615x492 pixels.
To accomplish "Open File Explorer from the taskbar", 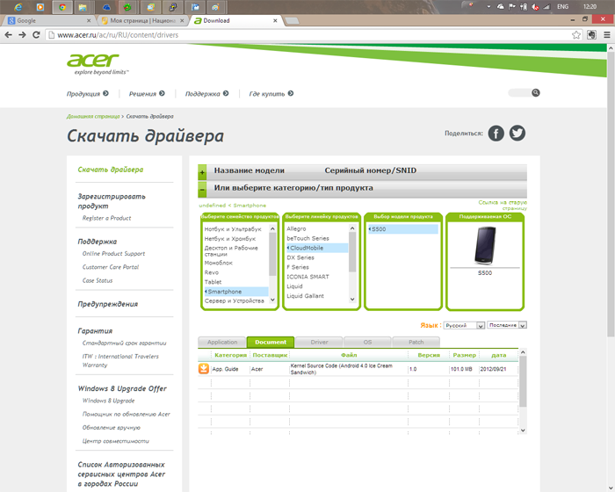I will point(83,7).
